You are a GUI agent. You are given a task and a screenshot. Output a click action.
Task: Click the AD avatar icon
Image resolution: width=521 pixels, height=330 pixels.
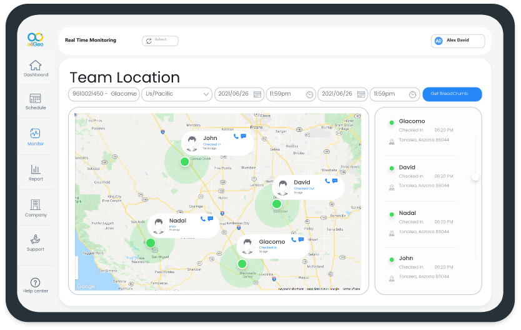pos(439,41)
